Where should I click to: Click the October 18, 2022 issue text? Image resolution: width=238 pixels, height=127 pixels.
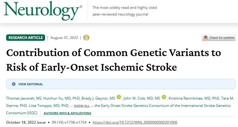pyautogui.click(x=26, y=122)
